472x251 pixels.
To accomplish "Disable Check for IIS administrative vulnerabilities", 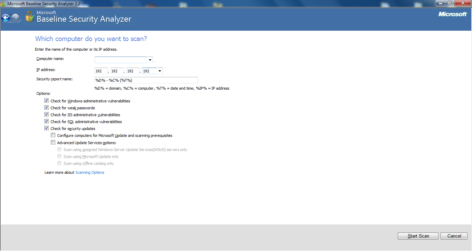I will tap(47, 115).
